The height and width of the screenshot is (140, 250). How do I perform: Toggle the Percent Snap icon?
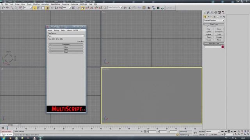(96, 8)
